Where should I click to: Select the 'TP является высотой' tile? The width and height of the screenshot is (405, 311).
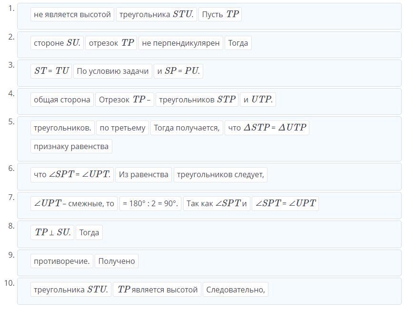pos(157,290)
